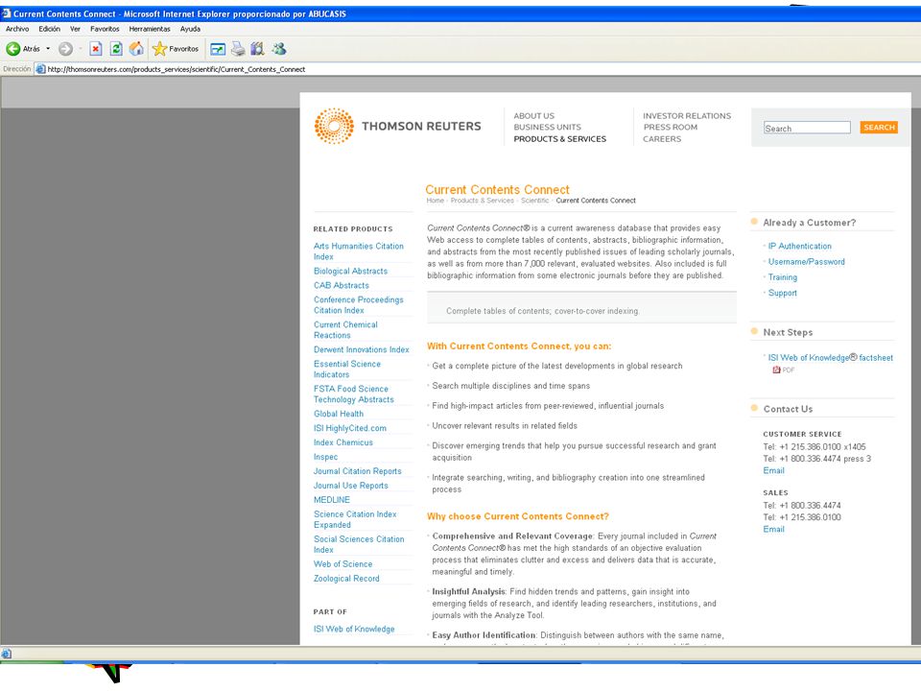This screenshot has height=691, width=921.
Task: Click the page icon in the address bar
Action: 40,69
